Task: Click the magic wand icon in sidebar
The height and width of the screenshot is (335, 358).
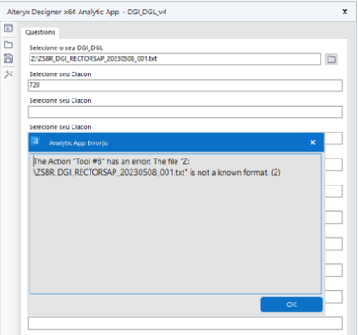Action: tap(8, 74)
